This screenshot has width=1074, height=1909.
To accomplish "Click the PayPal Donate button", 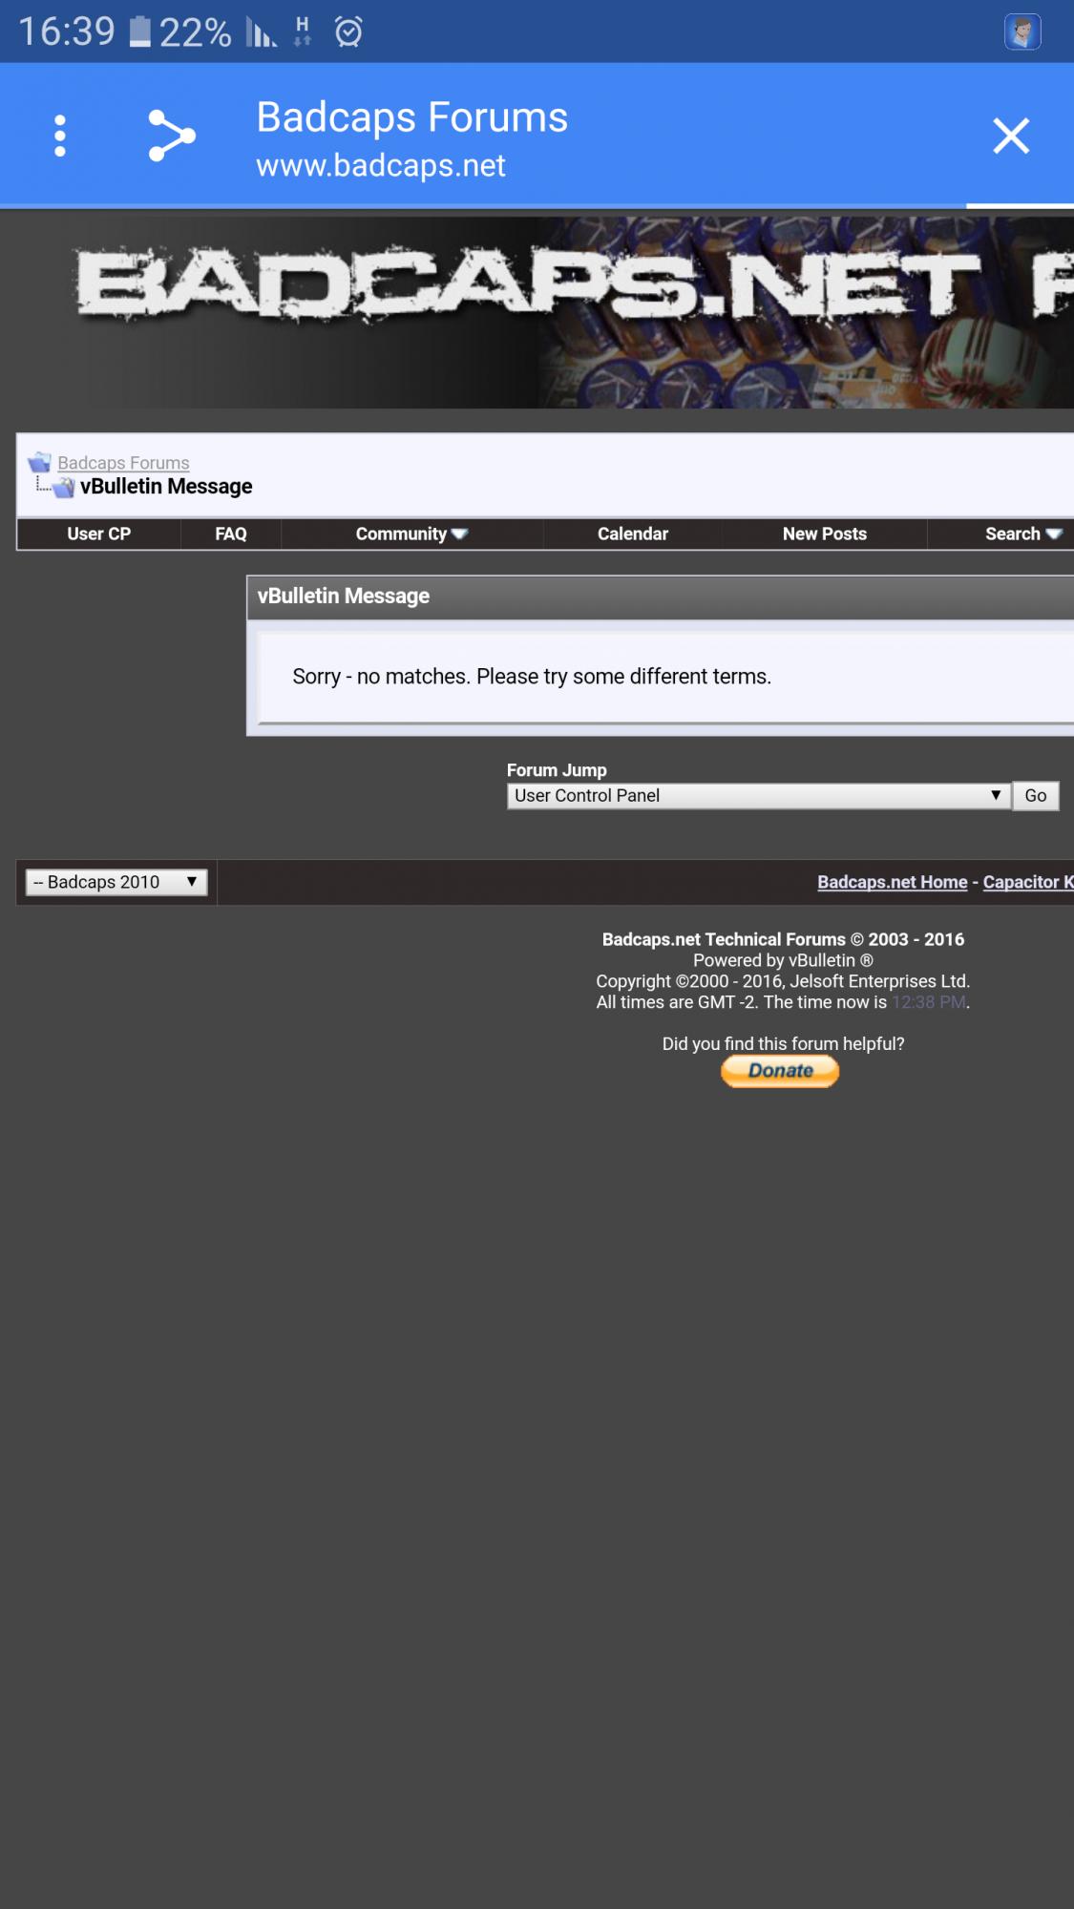I will point(780,1071).
